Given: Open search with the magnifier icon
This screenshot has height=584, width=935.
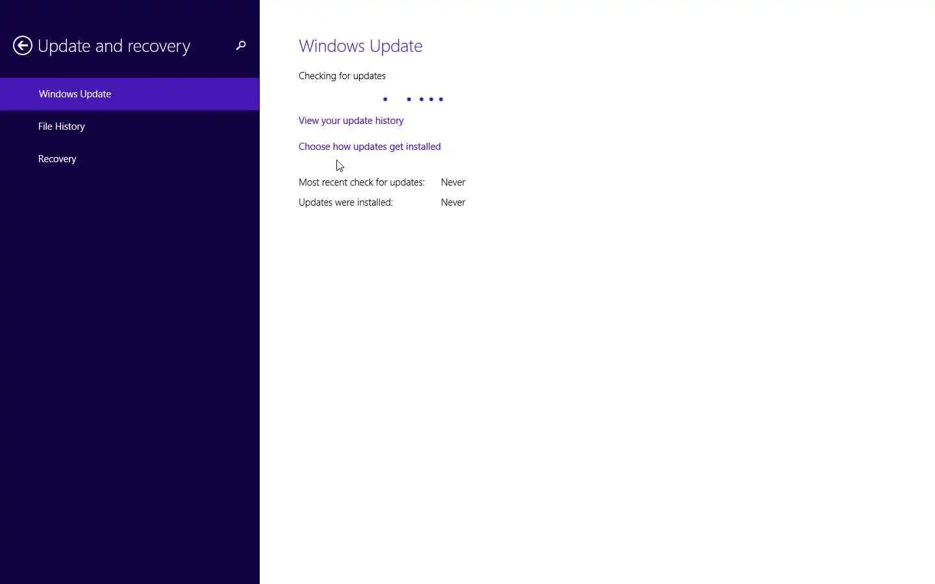Looking at the screenshot, I should pyautogui.click(x=241, y=45).
